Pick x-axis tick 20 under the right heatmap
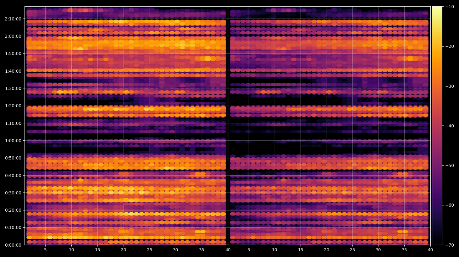Viewport: 459px width, 257px height. point(327,250)
